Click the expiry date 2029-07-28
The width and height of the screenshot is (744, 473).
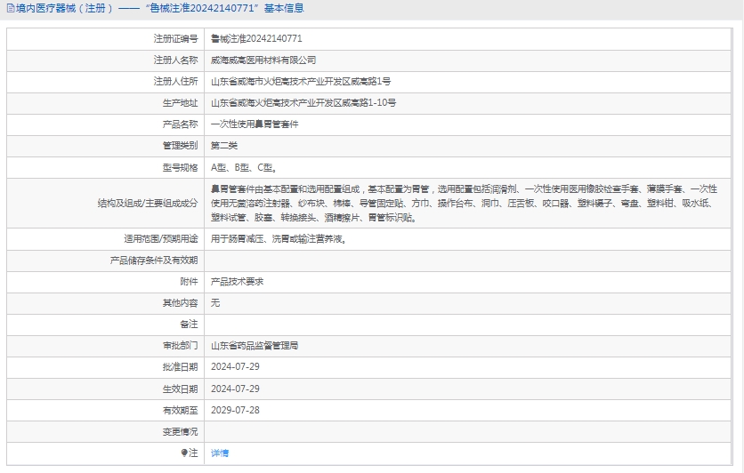pos(235,410)
